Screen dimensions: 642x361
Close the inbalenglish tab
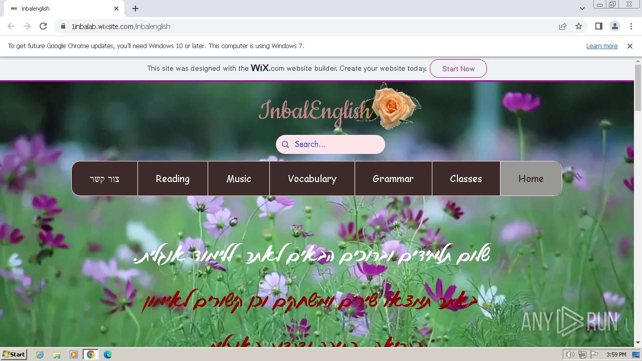[116, 9]
